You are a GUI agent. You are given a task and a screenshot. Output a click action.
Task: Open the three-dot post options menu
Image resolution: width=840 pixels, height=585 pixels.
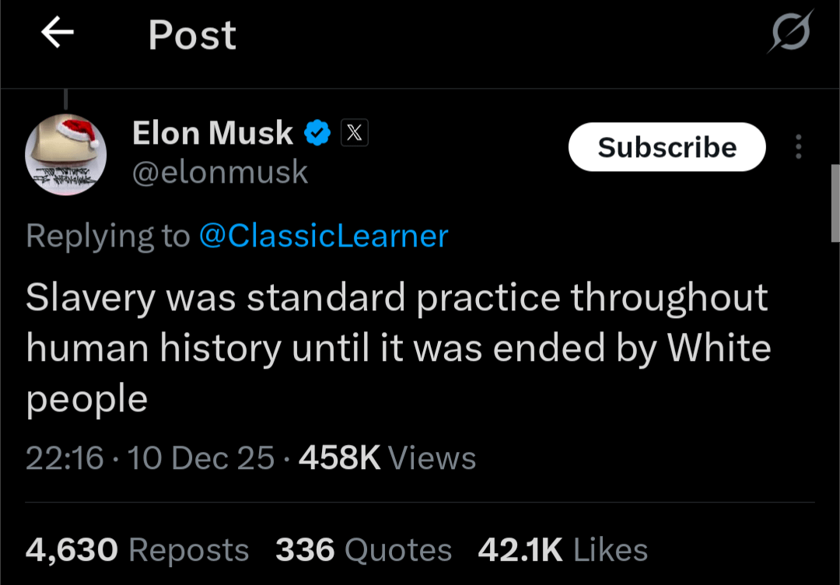tap(798, 147)
